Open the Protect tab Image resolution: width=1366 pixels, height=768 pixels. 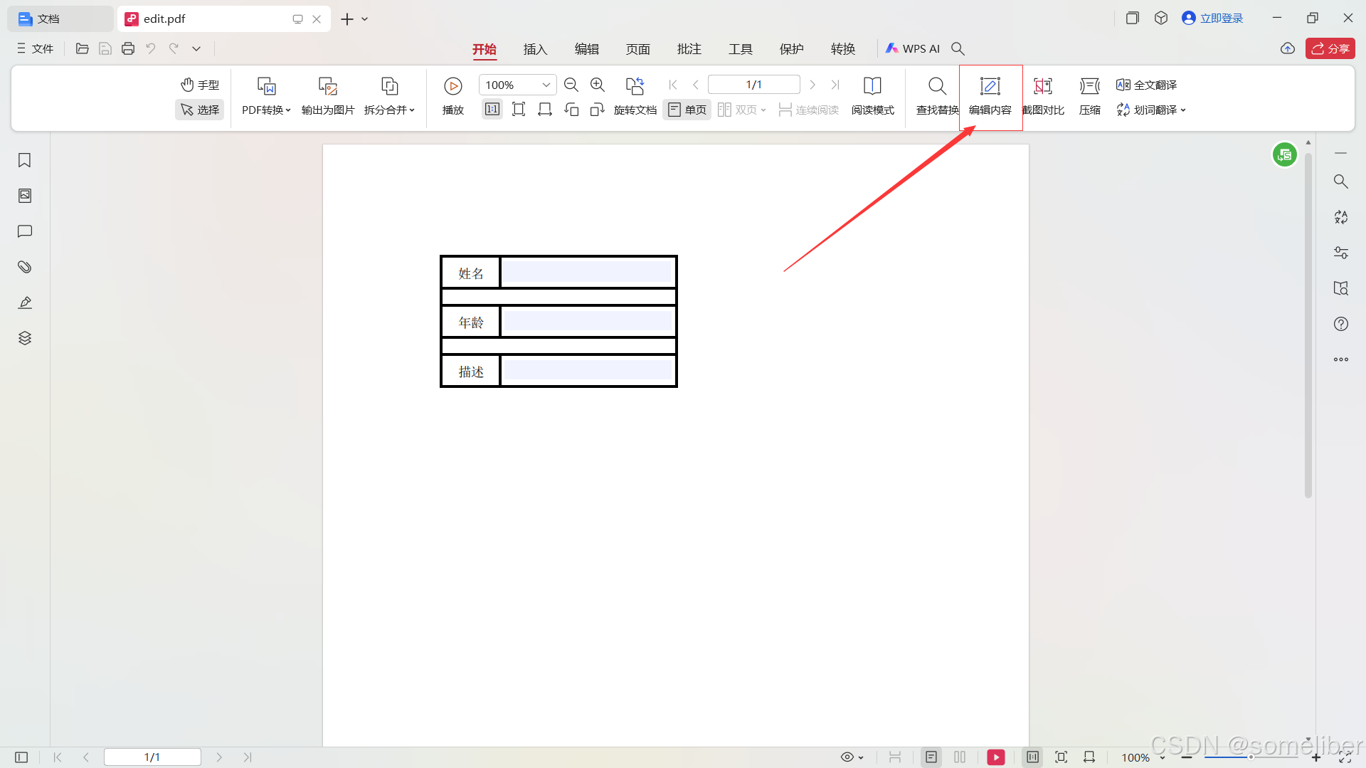(x=791, y=49)
